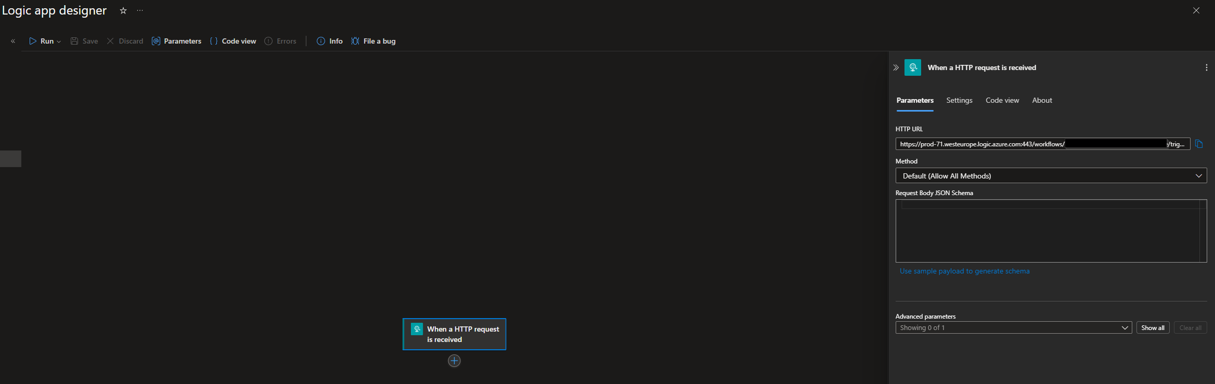Expand the Advanced parameters dropdown
This screenshot has height=384, width=1215.
[1014, 328]
